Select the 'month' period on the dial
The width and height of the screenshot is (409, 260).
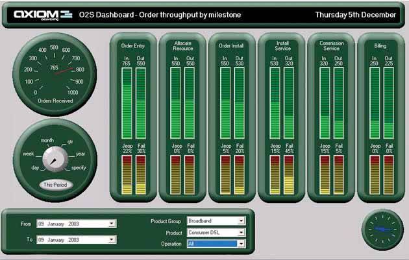coord(47,140)
